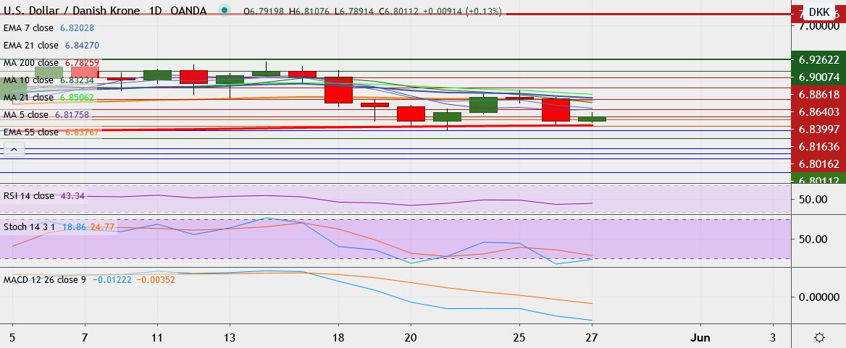Click the Jun date on time axis
Image resolution: width=846 pixels, height=348 pixels.
[700, 338]
